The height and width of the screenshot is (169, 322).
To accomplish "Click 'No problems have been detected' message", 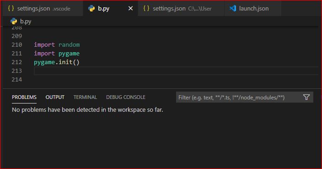I will click(87, 110).
